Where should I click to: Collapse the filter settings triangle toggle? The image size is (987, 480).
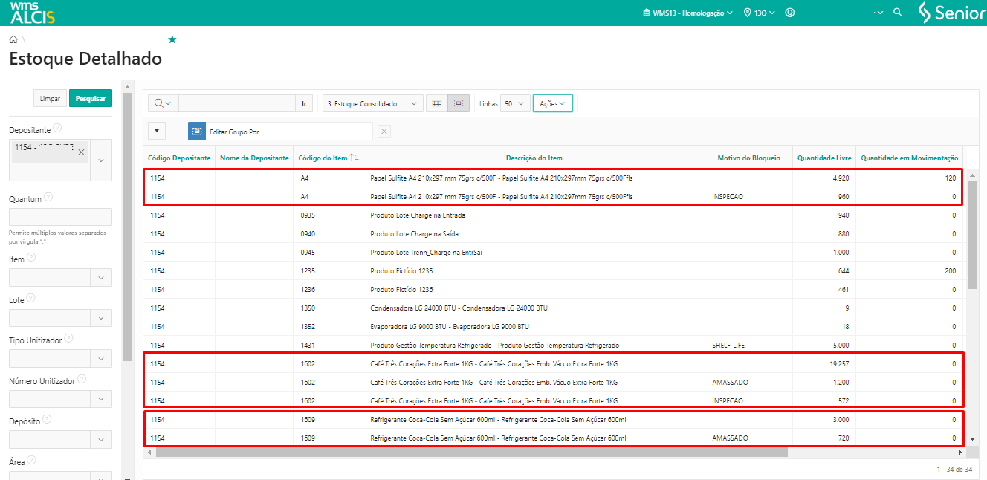pyautogui.click(x=157, y=131)
